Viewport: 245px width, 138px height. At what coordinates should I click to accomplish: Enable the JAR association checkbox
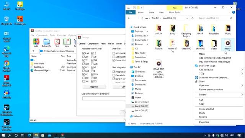(83, 81)
